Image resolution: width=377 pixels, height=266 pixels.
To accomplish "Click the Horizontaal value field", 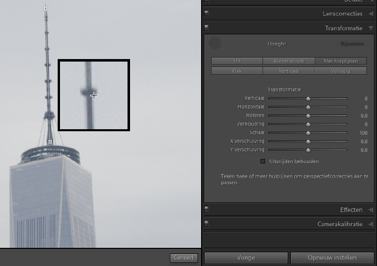I will (x=366, y=107).
